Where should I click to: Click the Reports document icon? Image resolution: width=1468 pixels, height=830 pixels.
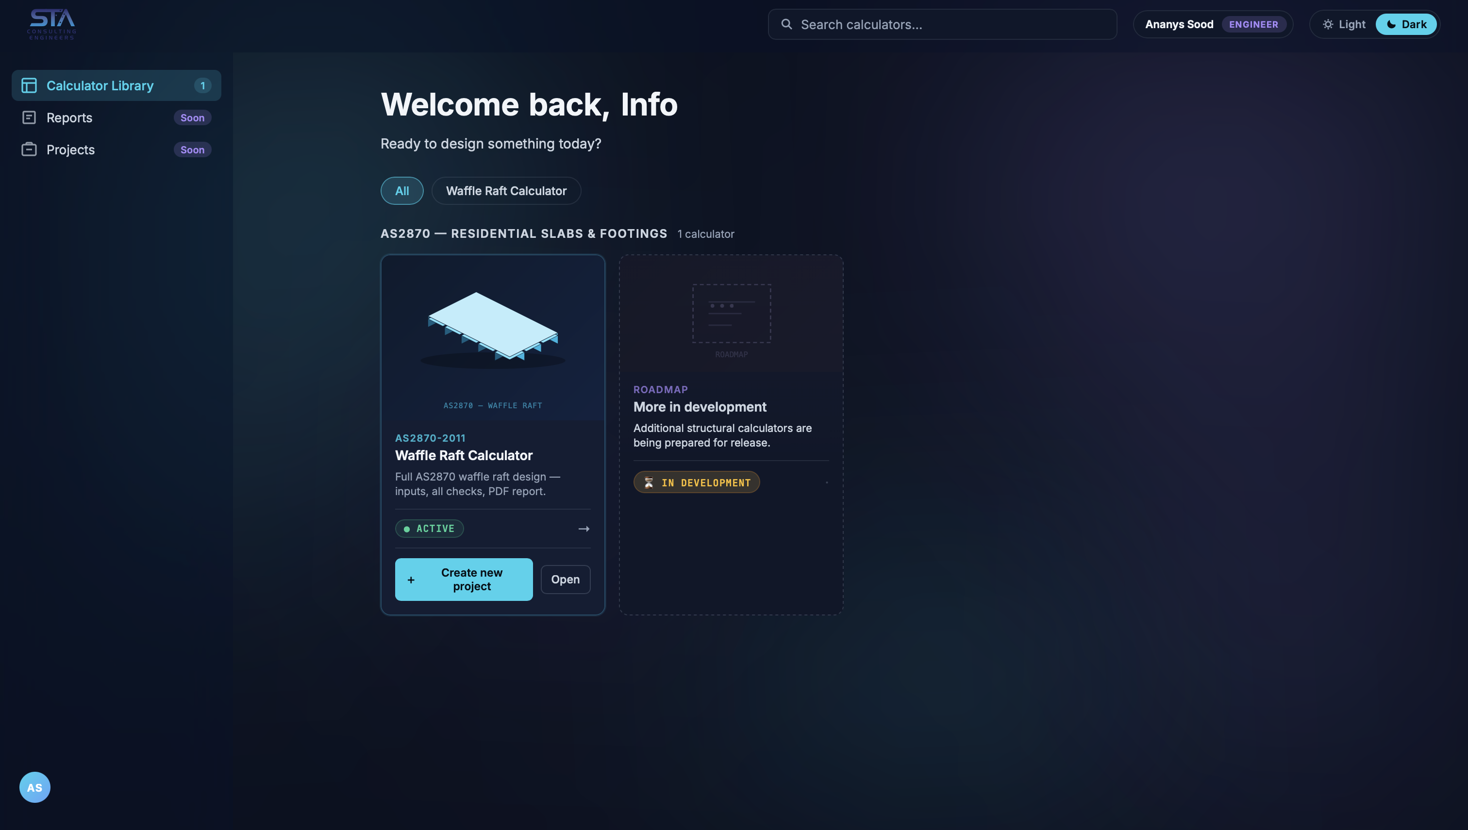(29, 117)
